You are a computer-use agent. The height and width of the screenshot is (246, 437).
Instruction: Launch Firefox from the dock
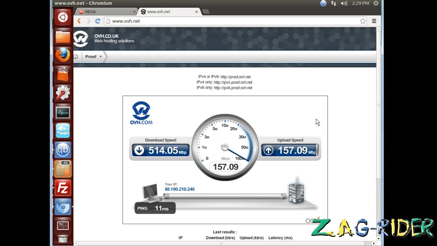tap(63, 55)
